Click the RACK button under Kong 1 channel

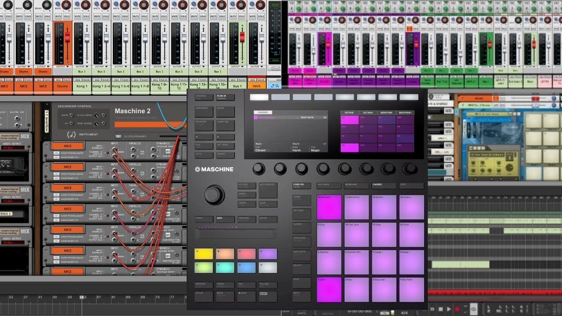[86, 80]
